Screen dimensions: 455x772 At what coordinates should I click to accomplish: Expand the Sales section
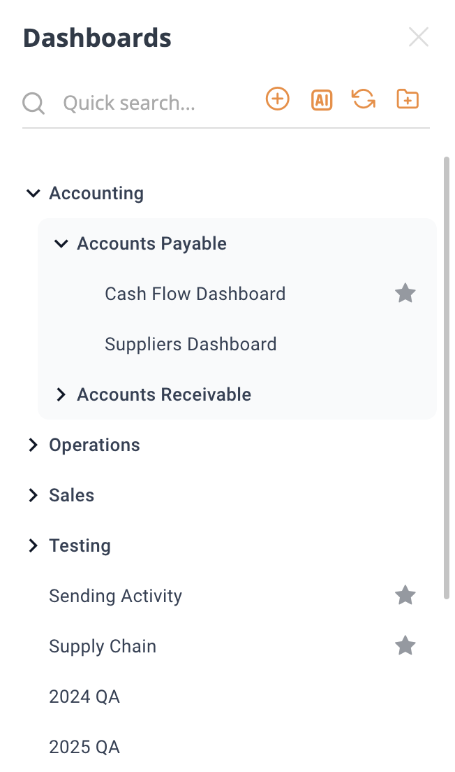click(33, 495)
